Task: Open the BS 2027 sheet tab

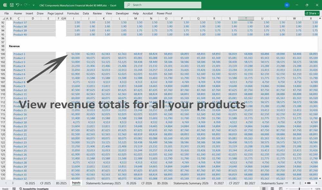Action: coord(250,183)
